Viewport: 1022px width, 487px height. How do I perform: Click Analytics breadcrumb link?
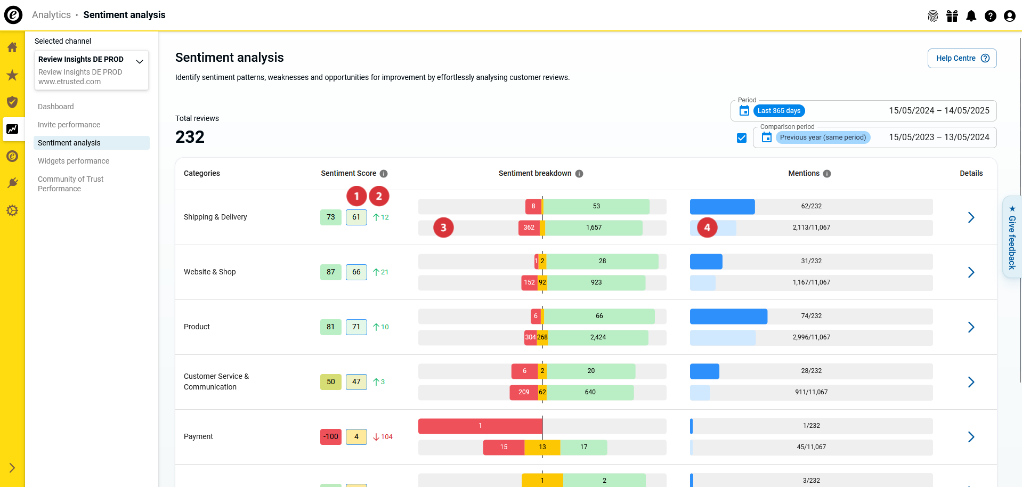(x=51, y=15)
